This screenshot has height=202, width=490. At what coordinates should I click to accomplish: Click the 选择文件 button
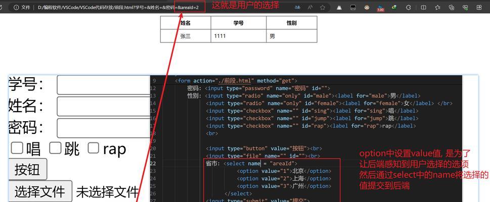40,191
